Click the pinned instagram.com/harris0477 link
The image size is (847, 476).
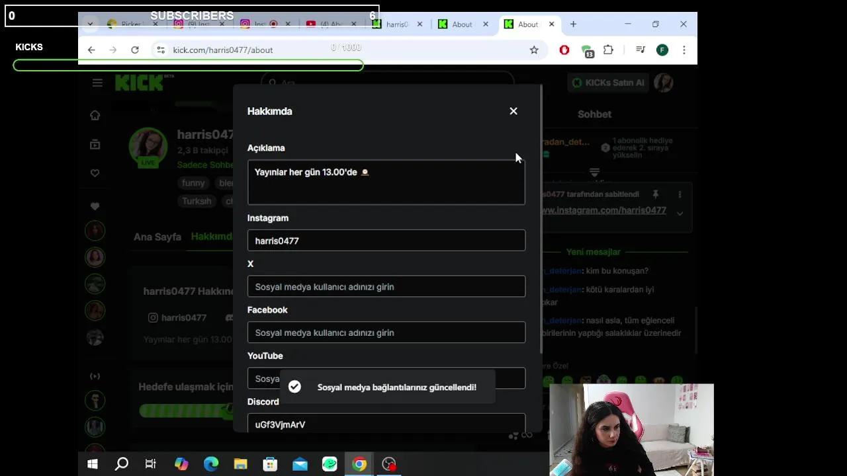point(603,210)
